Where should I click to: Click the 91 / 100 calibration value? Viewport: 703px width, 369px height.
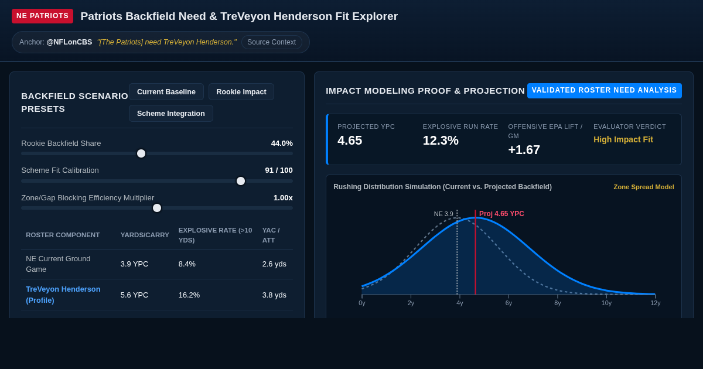279,170
